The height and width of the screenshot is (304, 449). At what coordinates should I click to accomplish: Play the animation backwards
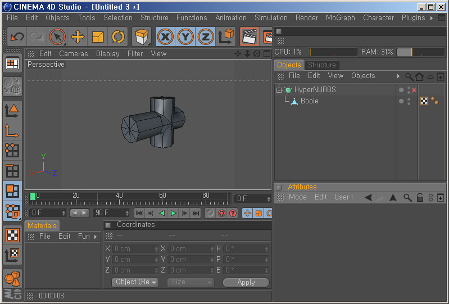(x=162, y=214)
